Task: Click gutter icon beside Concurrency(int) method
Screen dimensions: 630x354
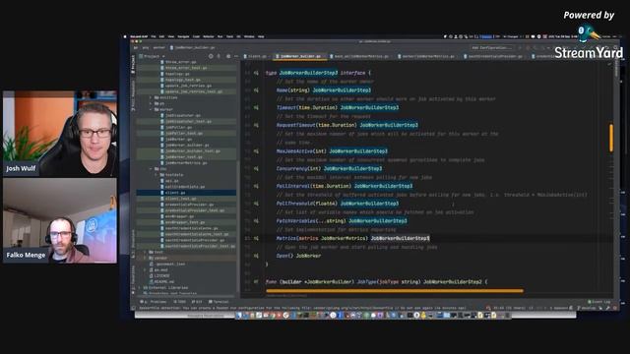Action: pos(256,168)
